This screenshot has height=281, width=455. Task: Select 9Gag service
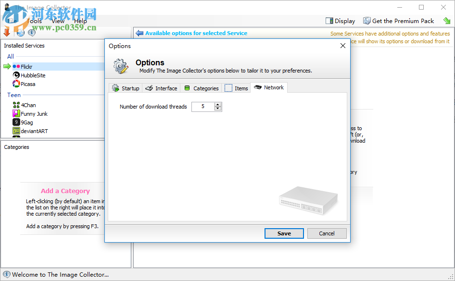tap(27, 122)
